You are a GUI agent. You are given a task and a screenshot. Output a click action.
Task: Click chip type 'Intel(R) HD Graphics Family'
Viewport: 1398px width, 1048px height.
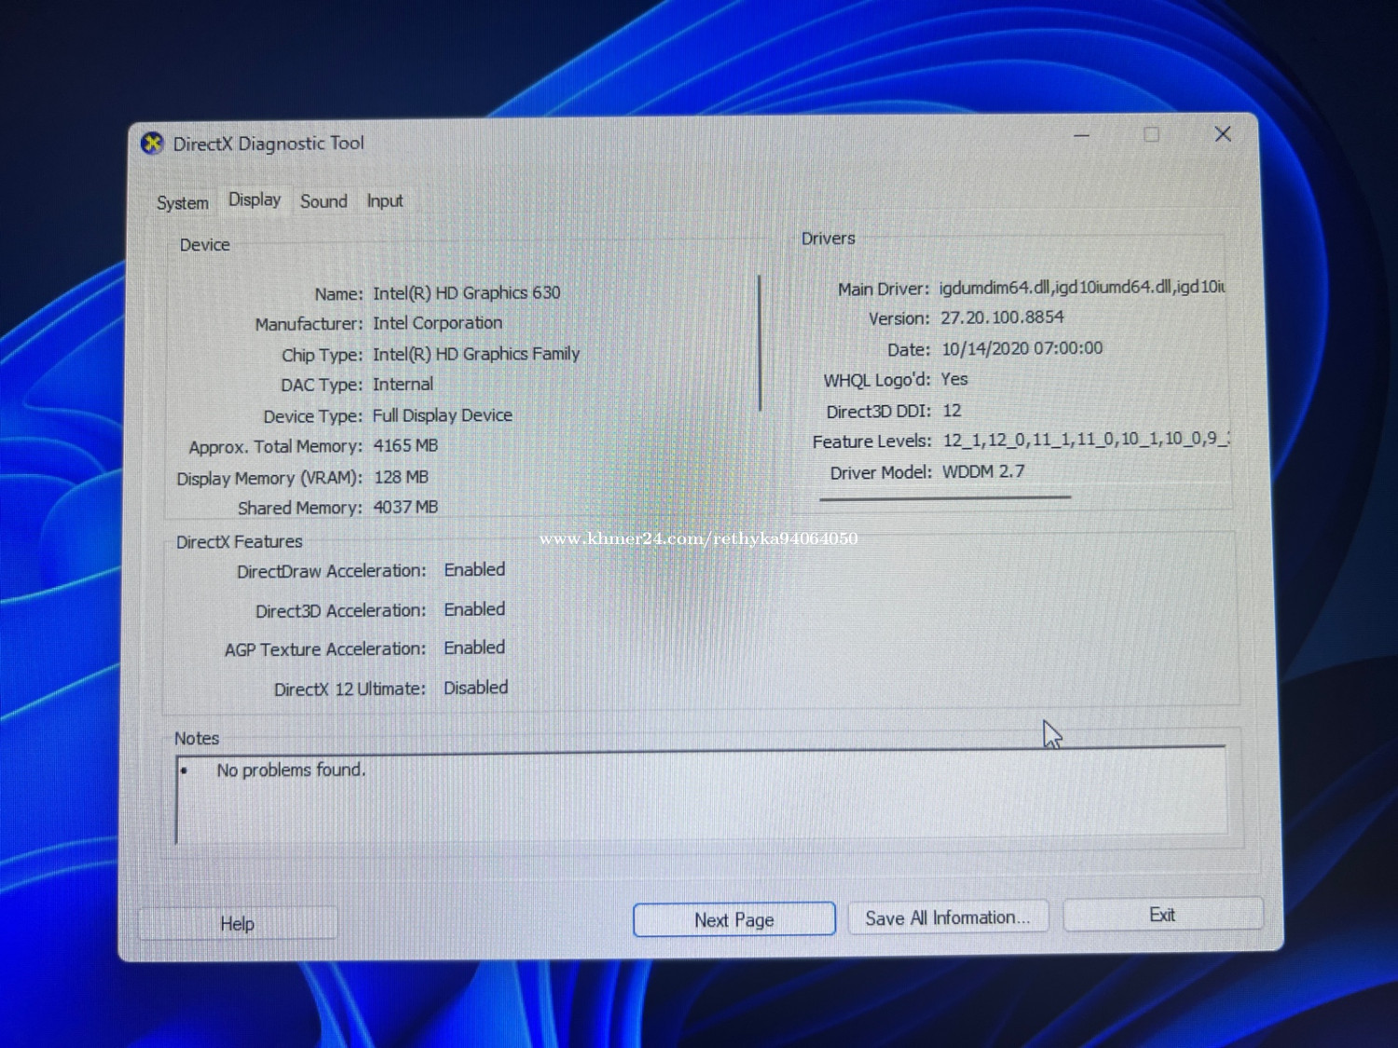click(475, 354)
